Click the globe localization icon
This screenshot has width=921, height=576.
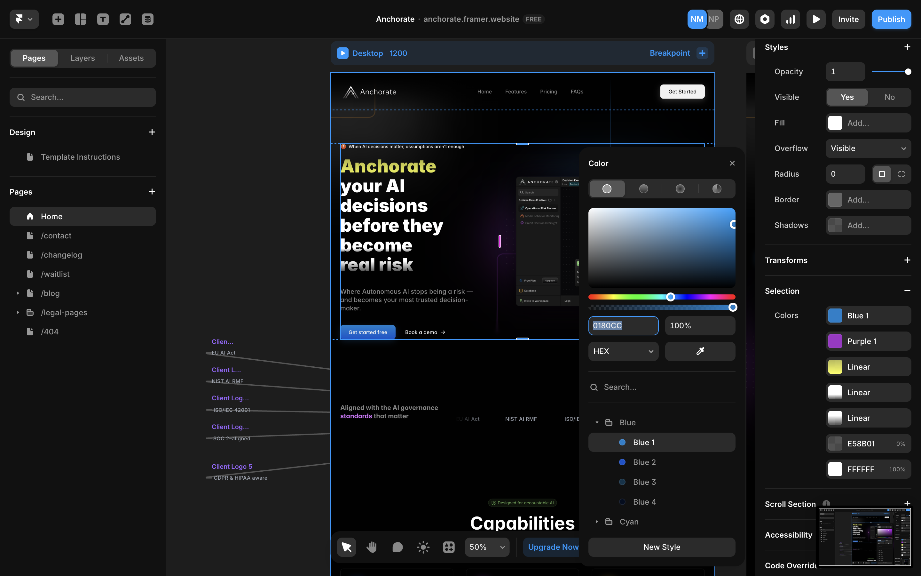point(739,19)
